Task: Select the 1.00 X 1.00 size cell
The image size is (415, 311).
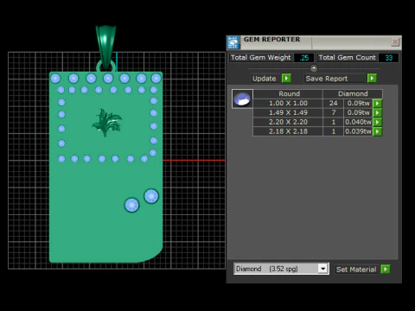Action: click(288, 103)
